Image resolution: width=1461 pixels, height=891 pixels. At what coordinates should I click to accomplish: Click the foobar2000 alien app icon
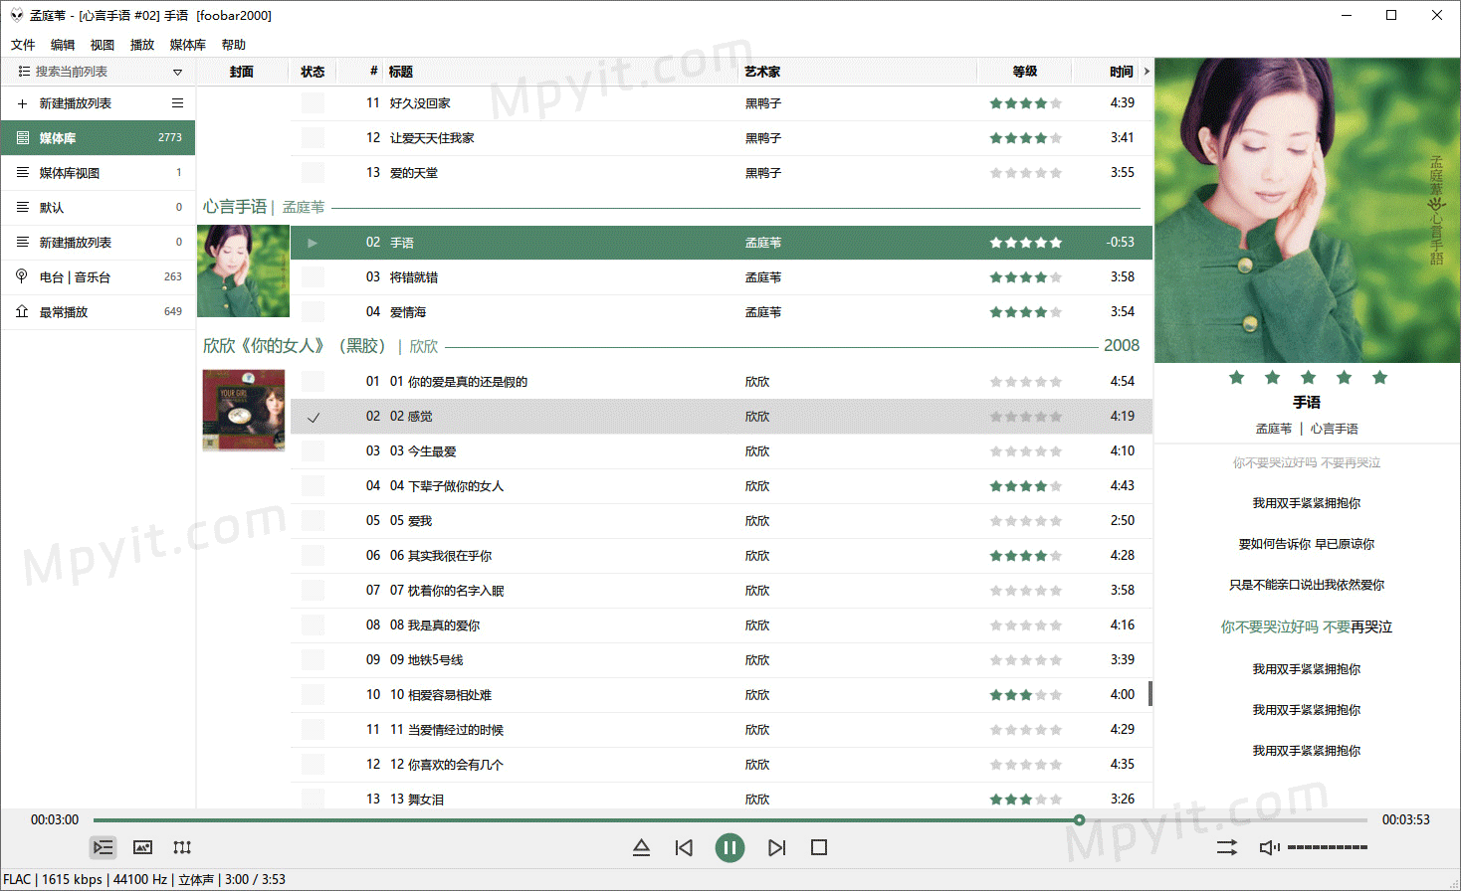pyautogui.click(x=16, y=15)
